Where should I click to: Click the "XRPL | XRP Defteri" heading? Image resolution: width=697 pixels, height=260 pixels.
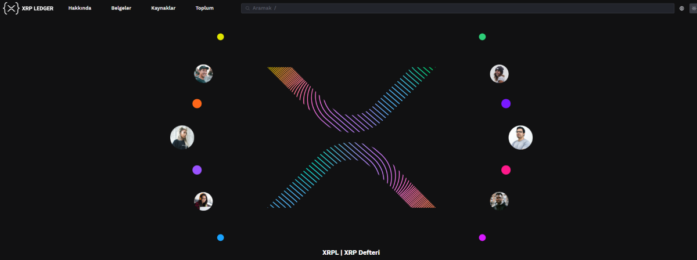click(351, 252)
